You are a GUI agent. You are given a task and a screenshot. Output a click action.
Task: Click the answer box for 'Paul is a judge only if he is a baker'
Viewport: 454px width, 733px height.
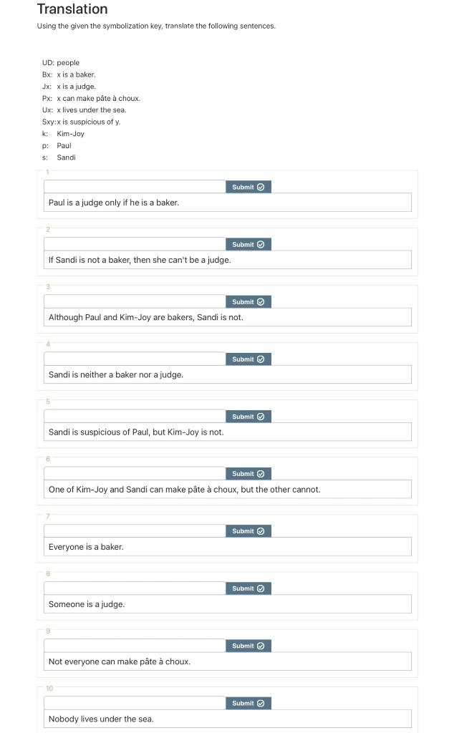point(132,186)
